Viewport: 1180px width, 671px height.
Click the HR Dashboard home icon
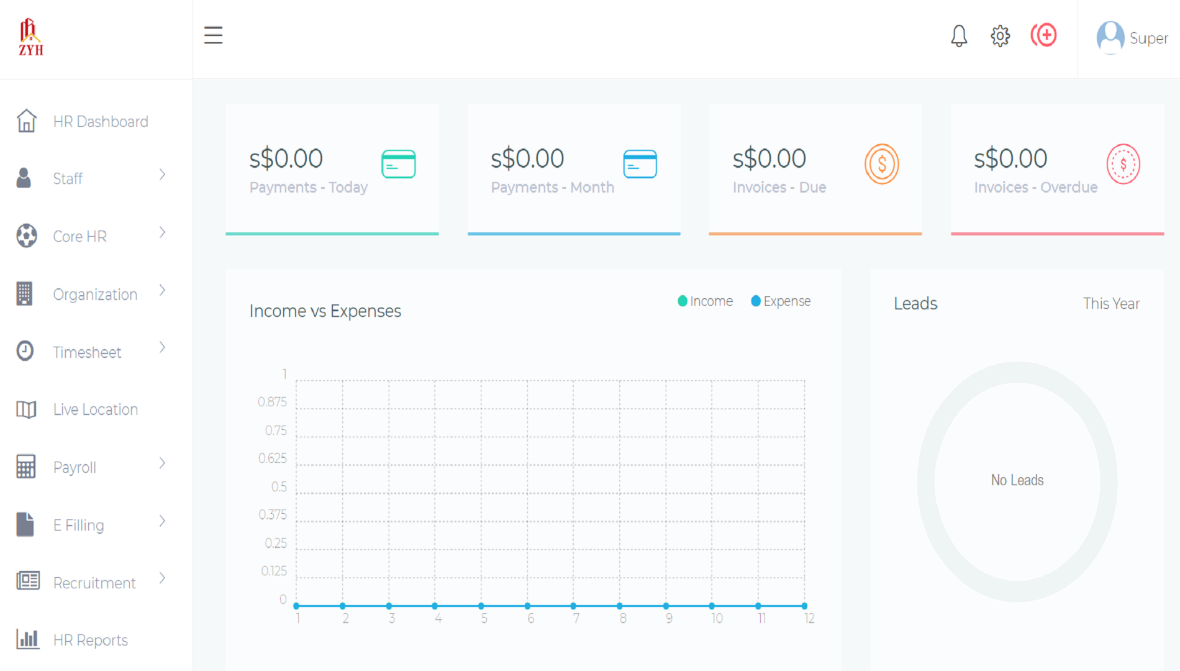26,121
